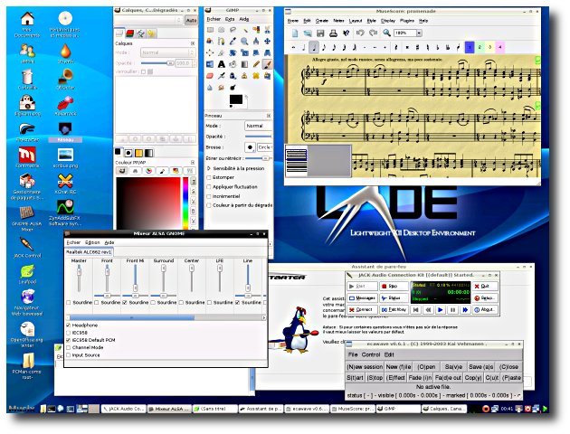Image resolution: width=570 pixels, height=434 pixels.
Task: Click the Print icon in MuseScore toolbar
Action: coord(333,33)
